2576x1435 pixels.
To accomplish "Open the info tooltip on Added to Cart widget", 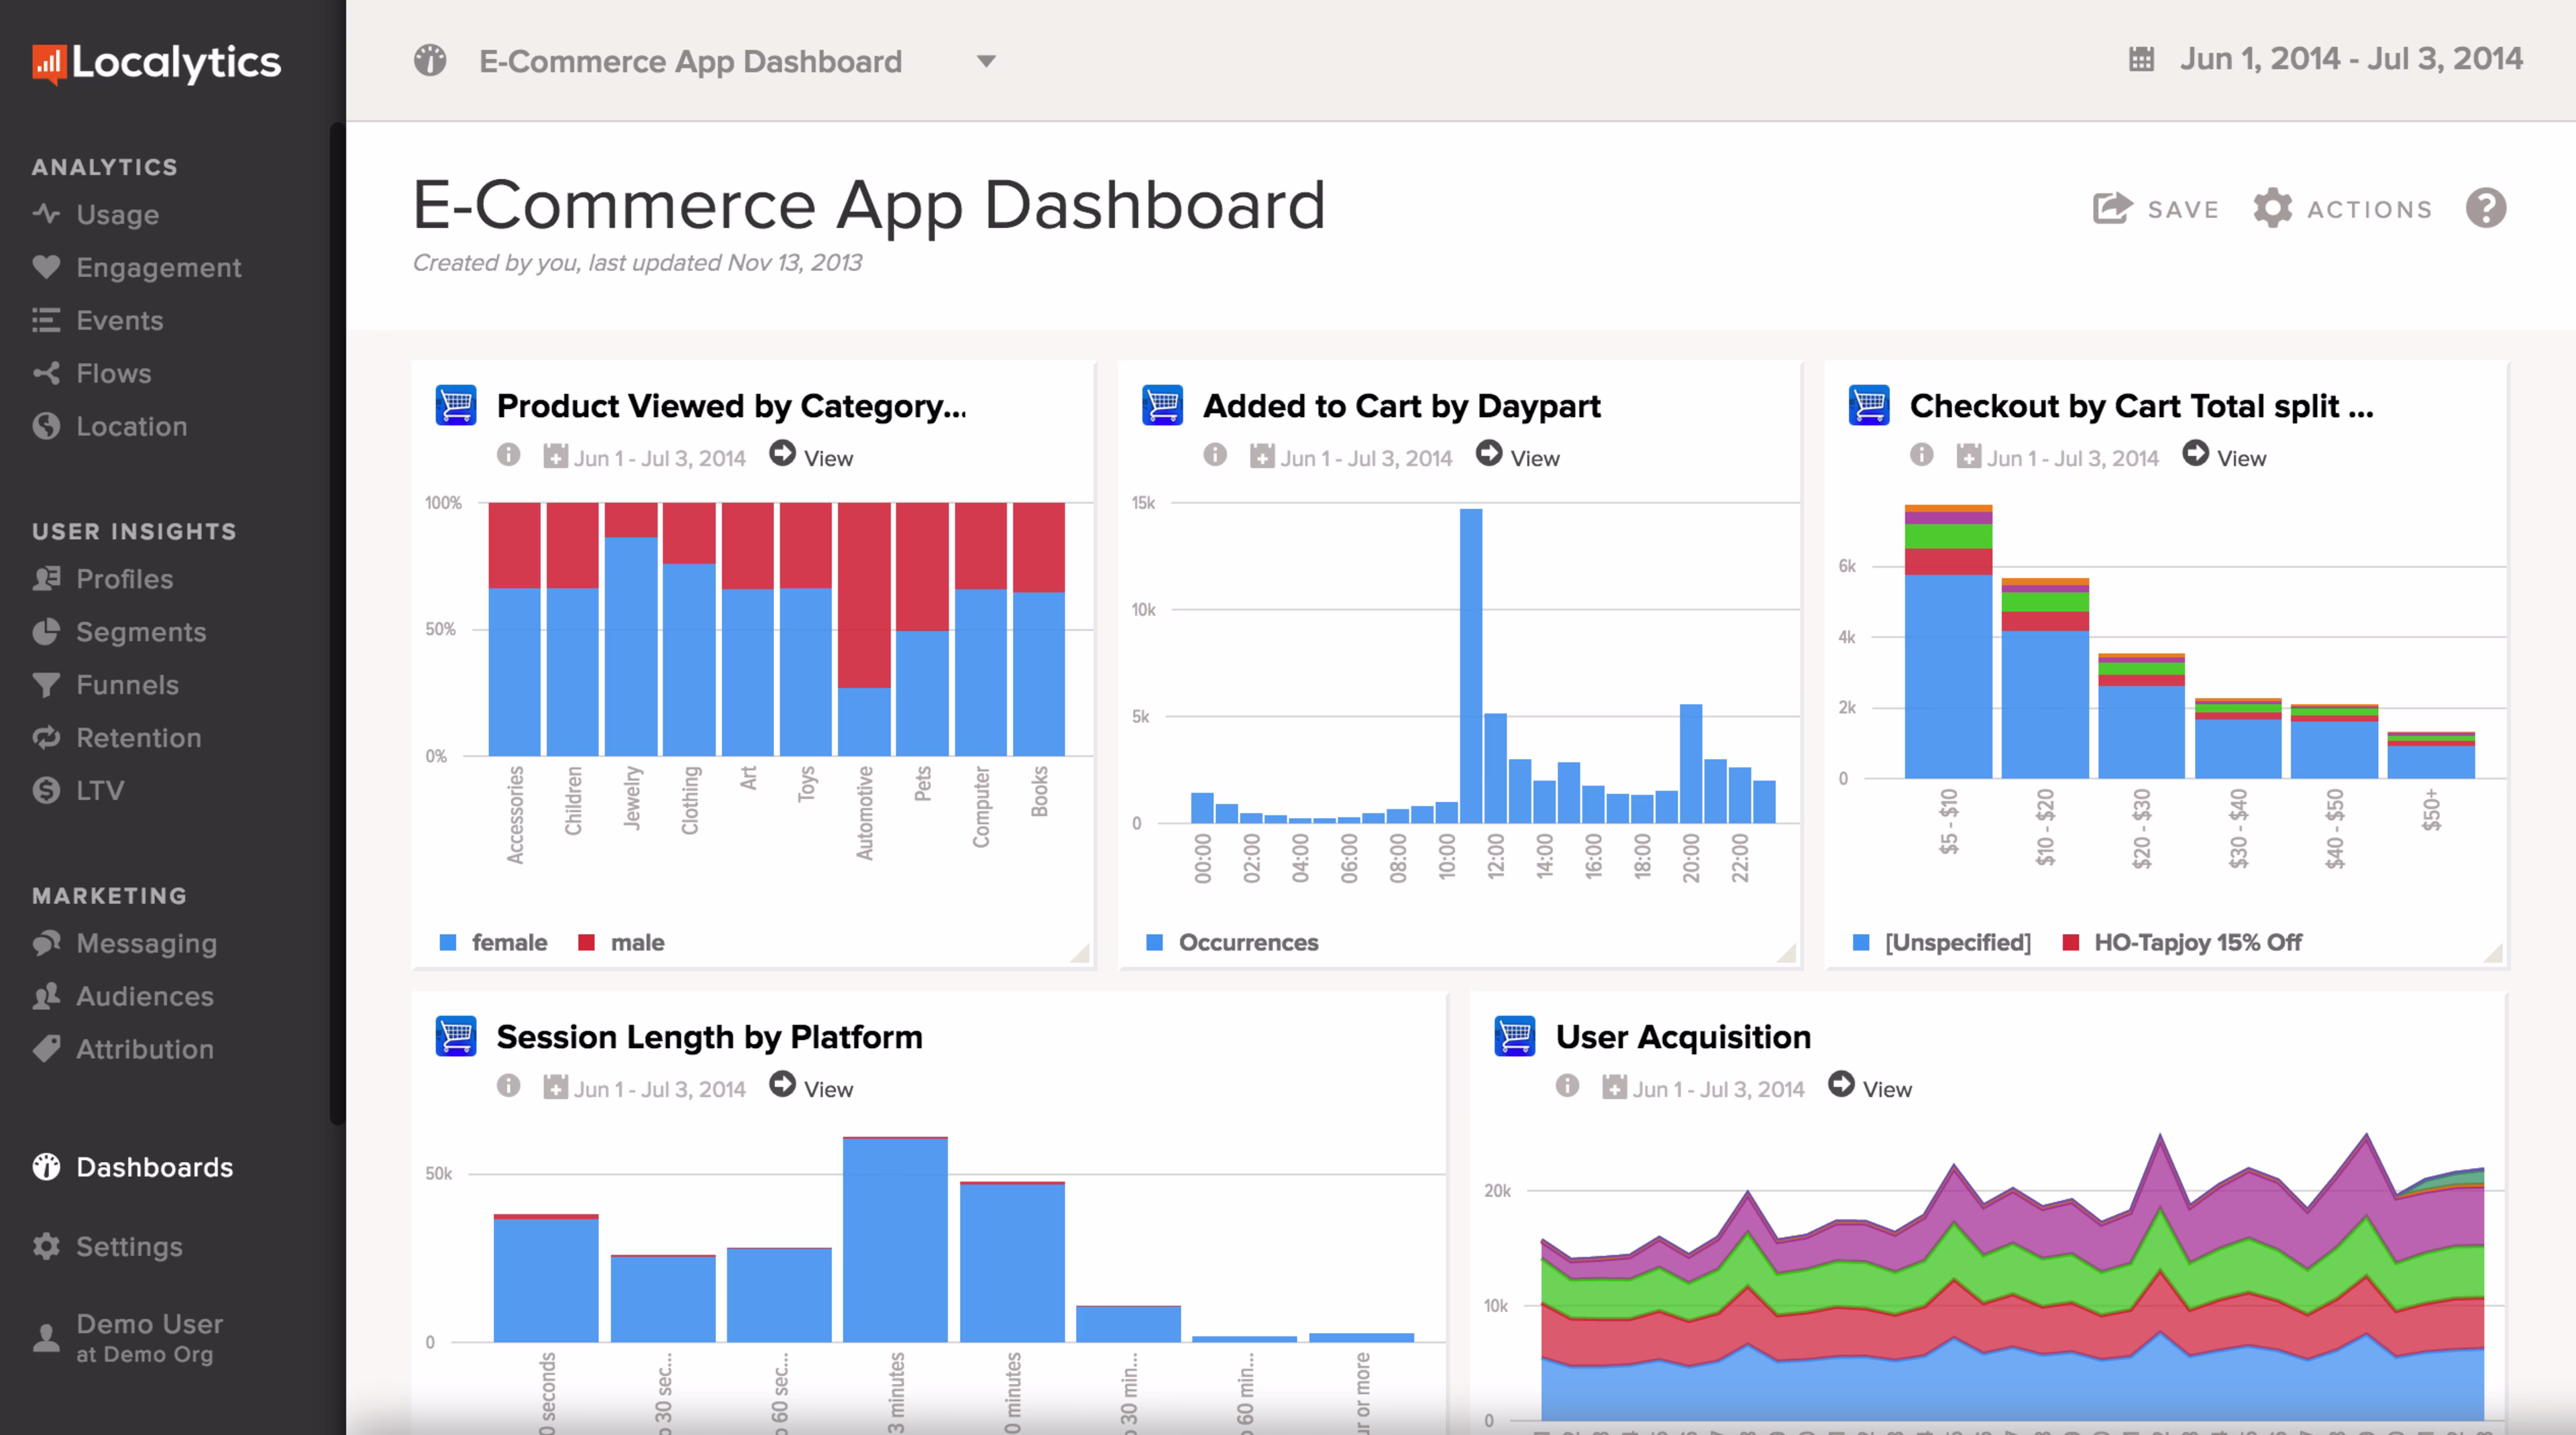I will (1215, 457).
